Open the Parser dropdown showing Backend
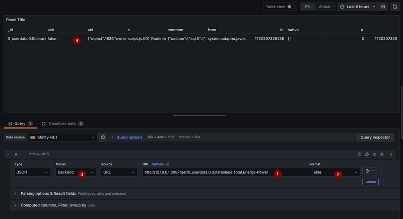 [x=75, y=172]
